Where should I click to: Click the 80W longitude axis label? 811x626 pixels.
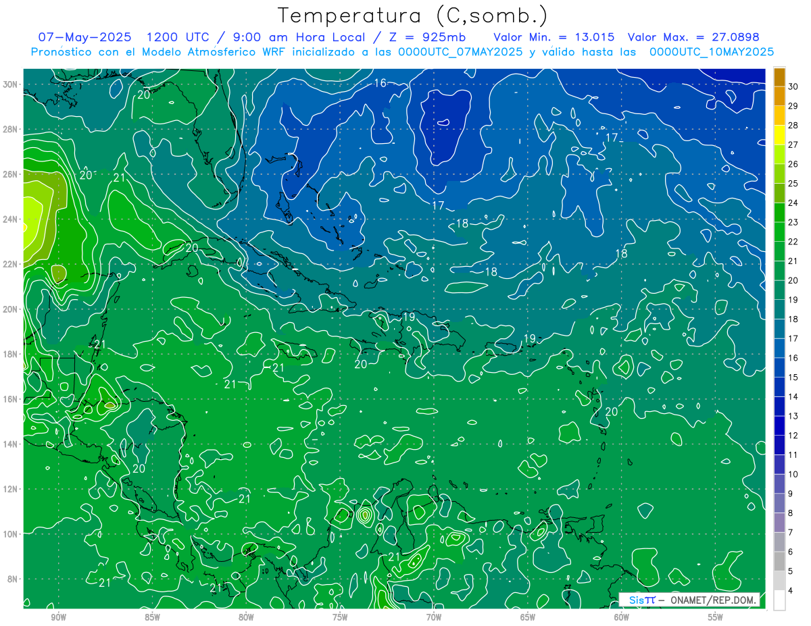[x=246, y=617]
